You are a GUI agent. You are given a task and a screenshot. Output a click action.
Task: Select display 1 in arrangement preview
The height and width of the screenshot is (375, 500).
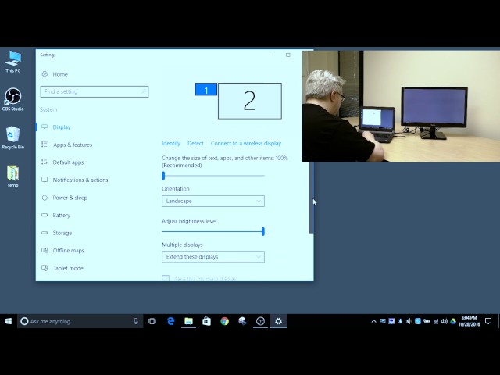tap(206, 90)
